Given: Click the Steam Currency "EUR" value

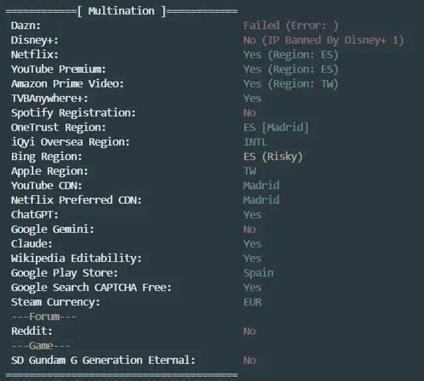Looking at the screenshot, I should pyautogui.click(x=253, y=302).
